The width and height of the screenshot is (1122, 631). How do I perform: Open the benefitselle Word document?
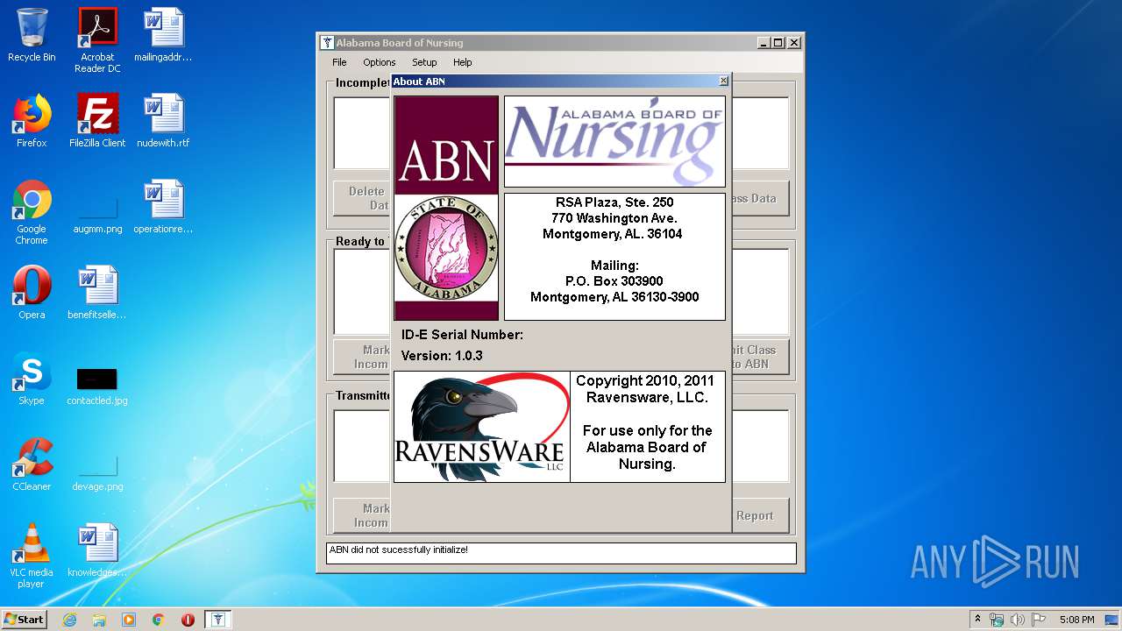(x=97, y=293)
